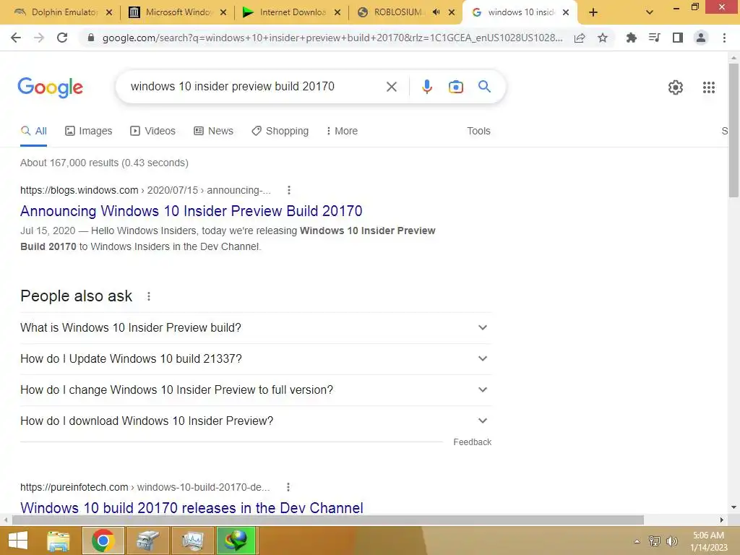This screenshot has height=555, width=740.
Task: Close the Dolphin Emulator tab
Action: coord(109,13)
